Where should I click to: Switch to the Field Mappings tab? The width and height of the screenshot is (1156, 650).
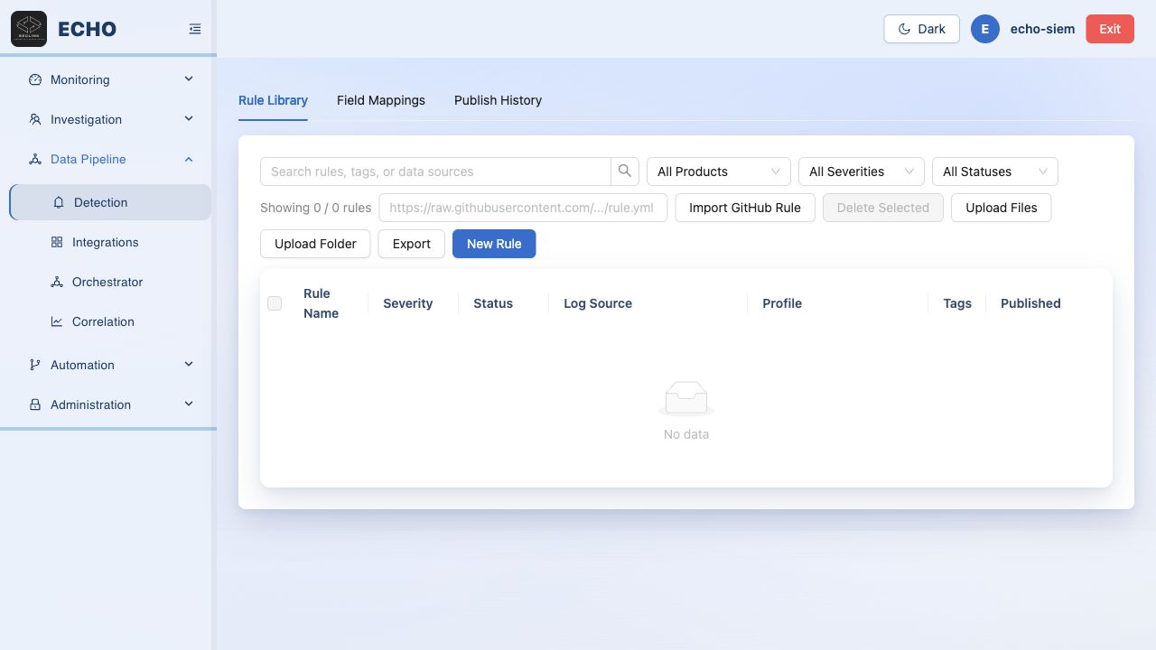(x=381, y=100)
